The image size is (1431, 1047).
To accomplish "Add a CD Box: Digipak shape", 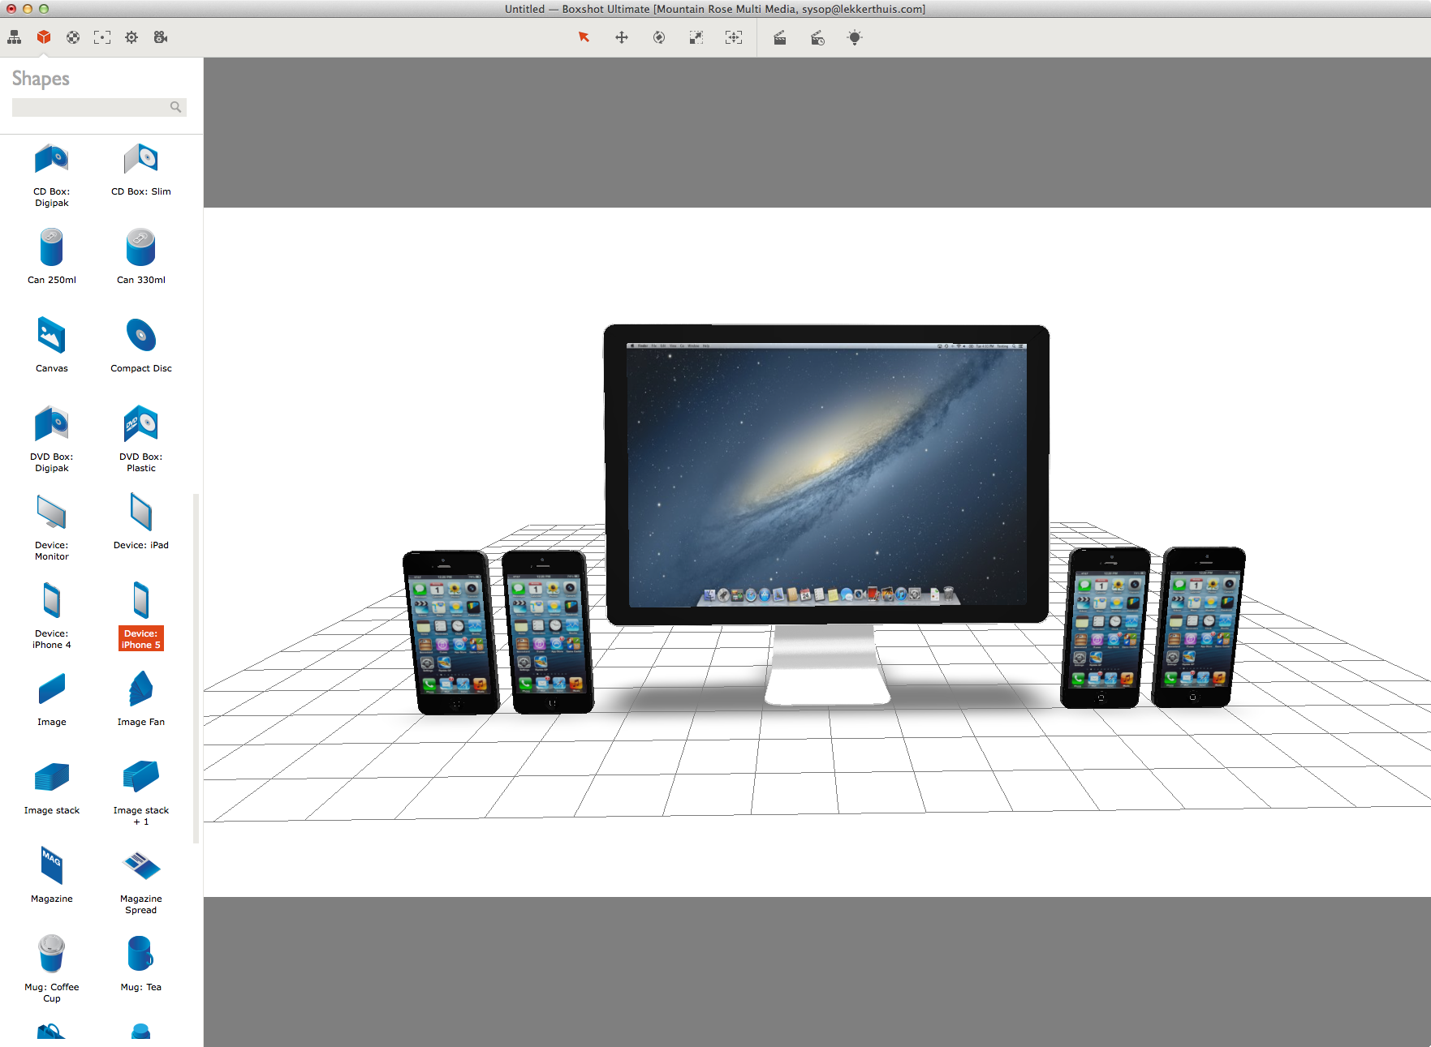I will 52,175.
